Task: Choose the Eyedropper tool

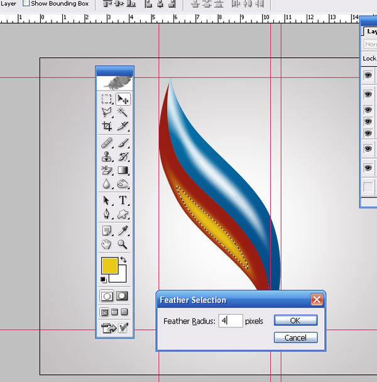Action: click(x=123, y=230)
